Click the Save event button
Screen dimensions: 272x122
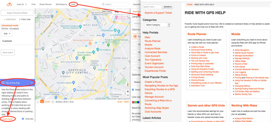click(8, 53)
